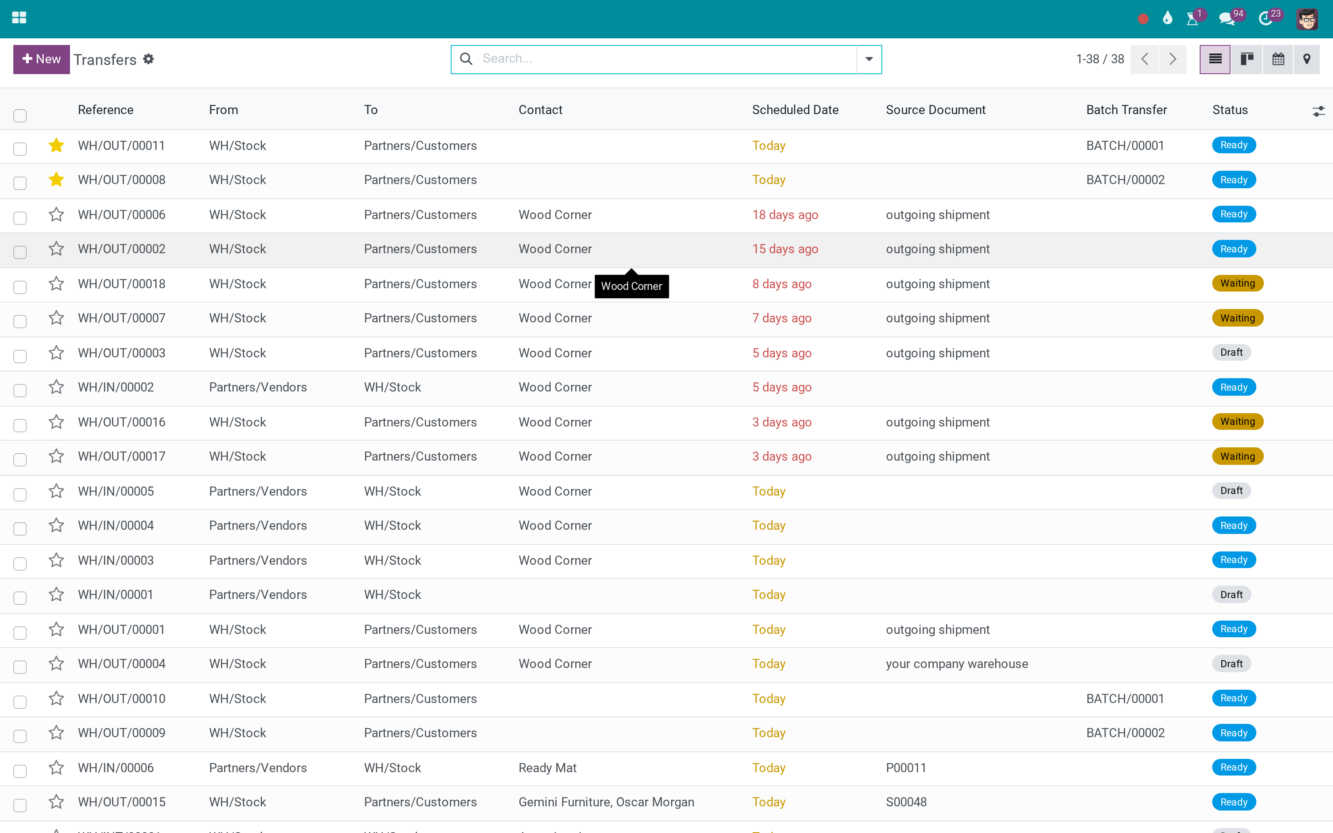Screen dimensions: 1333x833
Task: Open optional columns adjust icon
Action: pyautogui.click(x=1318, y=111)
